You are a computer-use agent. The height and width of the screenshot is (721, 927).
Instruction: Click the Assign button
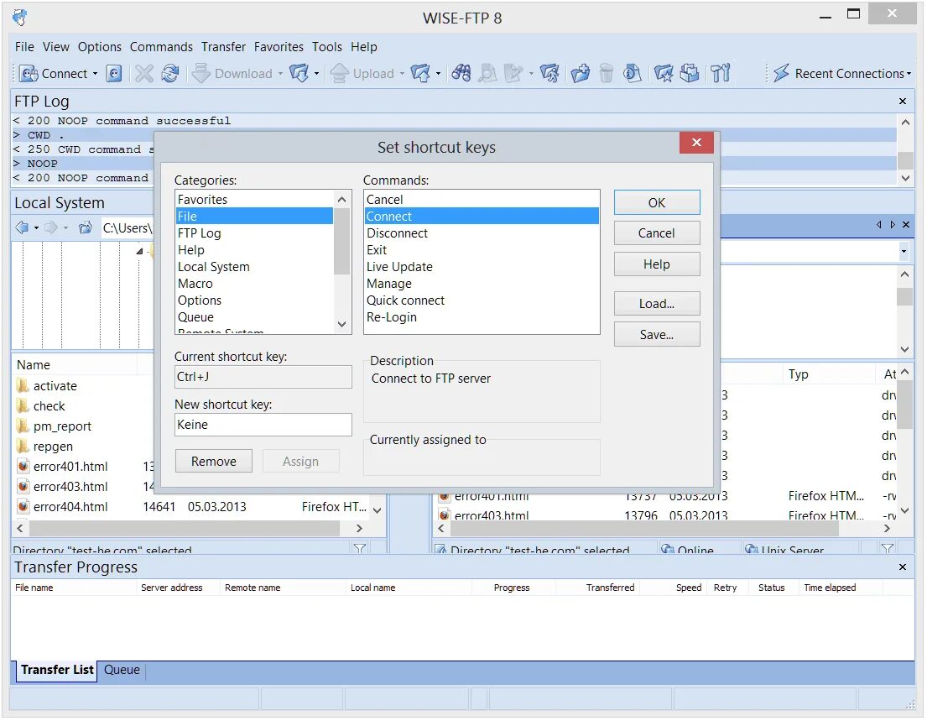(301, 462)
